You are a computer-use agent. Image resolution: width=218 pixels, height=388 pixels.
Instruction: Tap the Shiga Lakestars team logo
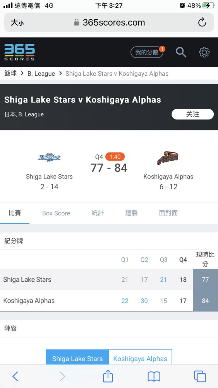pos(50,158)
